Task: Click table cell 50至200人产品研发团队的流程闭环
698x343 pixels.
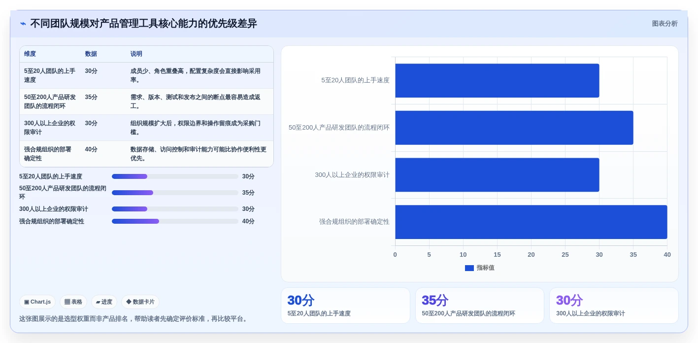Action: pos(50,102)
